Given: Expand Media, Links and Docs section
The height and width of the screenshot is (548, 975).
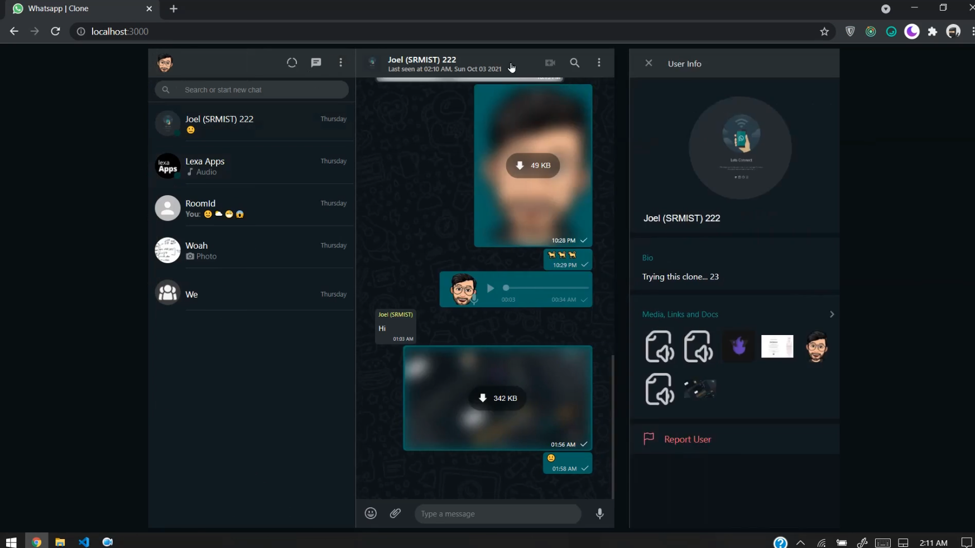Looking at the screenshot, I should (832, 314).
